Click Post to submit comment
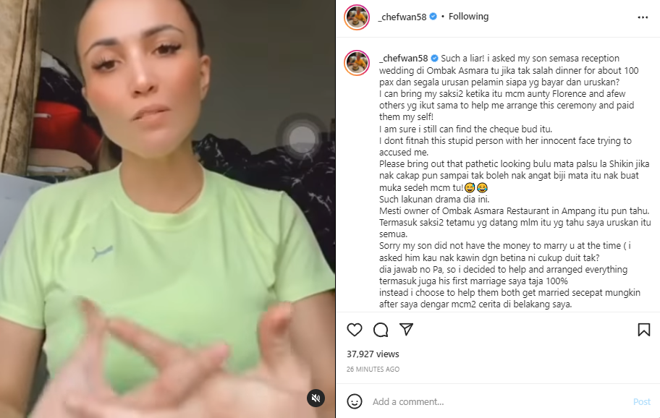This screenshot has width=660, height=418. click(x=641, y=401)
